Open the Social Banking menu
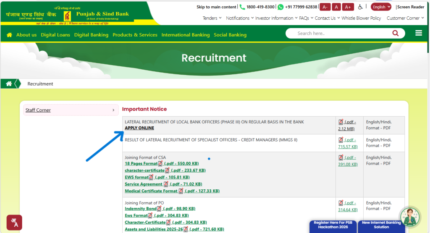Screen dimensions: 430x233 (x=230, y=35)
